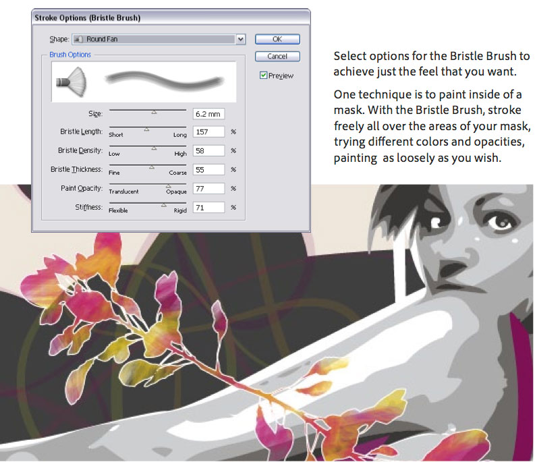Click the Bristle Density label
Screen dimensions: 535x462
pos(80,150)
